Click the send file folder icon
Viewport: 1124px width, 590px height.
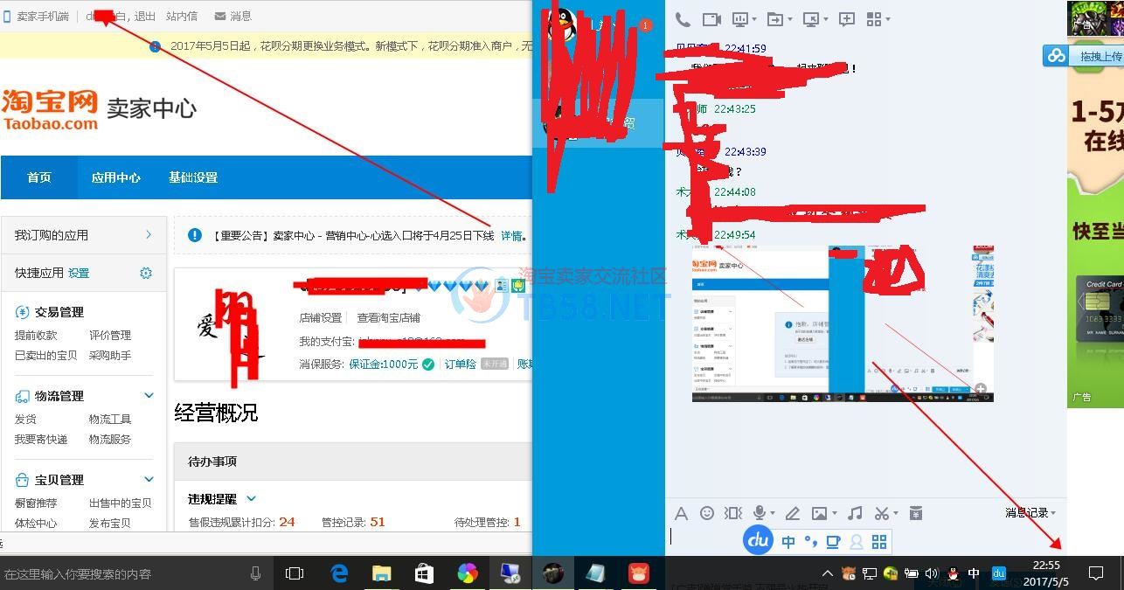click(774, 19)
